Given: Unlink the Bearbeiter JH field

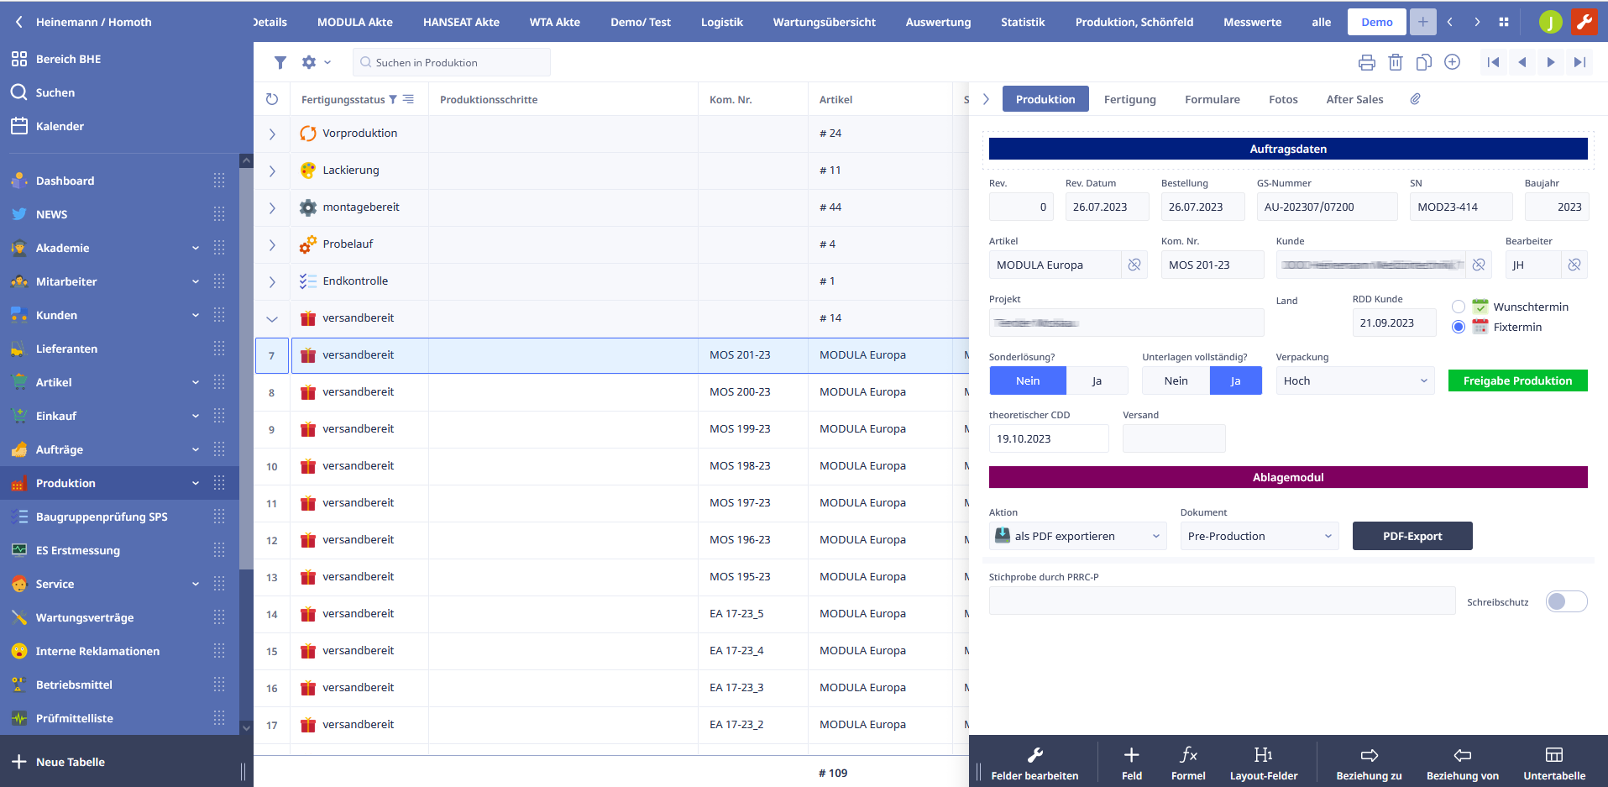Looking at the screenshot, I should pos(1574,265).
